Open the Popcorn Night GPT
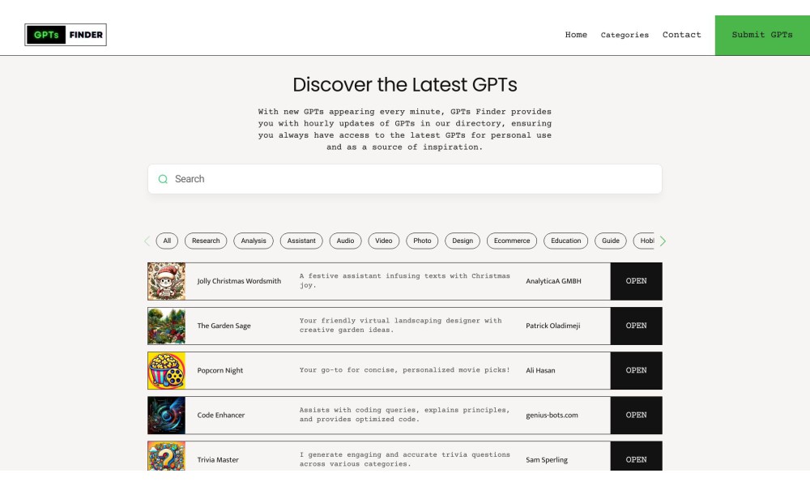 pos(637,370)
